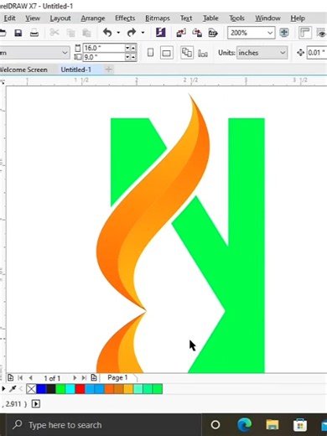Open the 200% zoom level dropdown
327x436 pixels.
270,33
